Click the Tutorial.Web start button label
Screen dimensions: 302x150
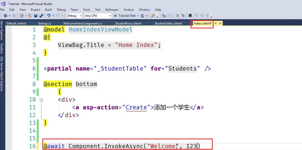tap(127, 16)
